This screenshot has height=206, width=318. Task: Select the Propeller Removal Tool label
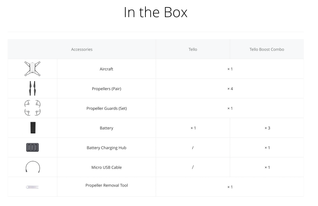coord(106,185)
